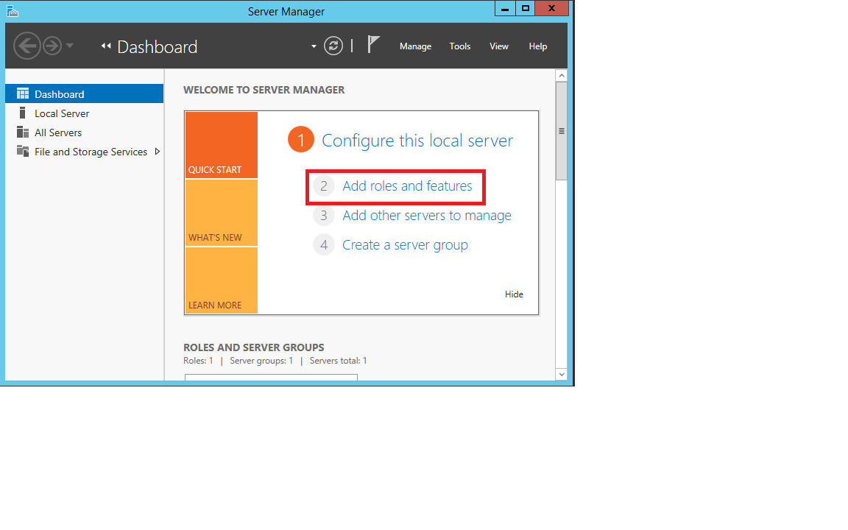Image resolution: width=848 pixels, height=530 pixels.
Task: Click the forward navigation arrow
Action: 52,46
